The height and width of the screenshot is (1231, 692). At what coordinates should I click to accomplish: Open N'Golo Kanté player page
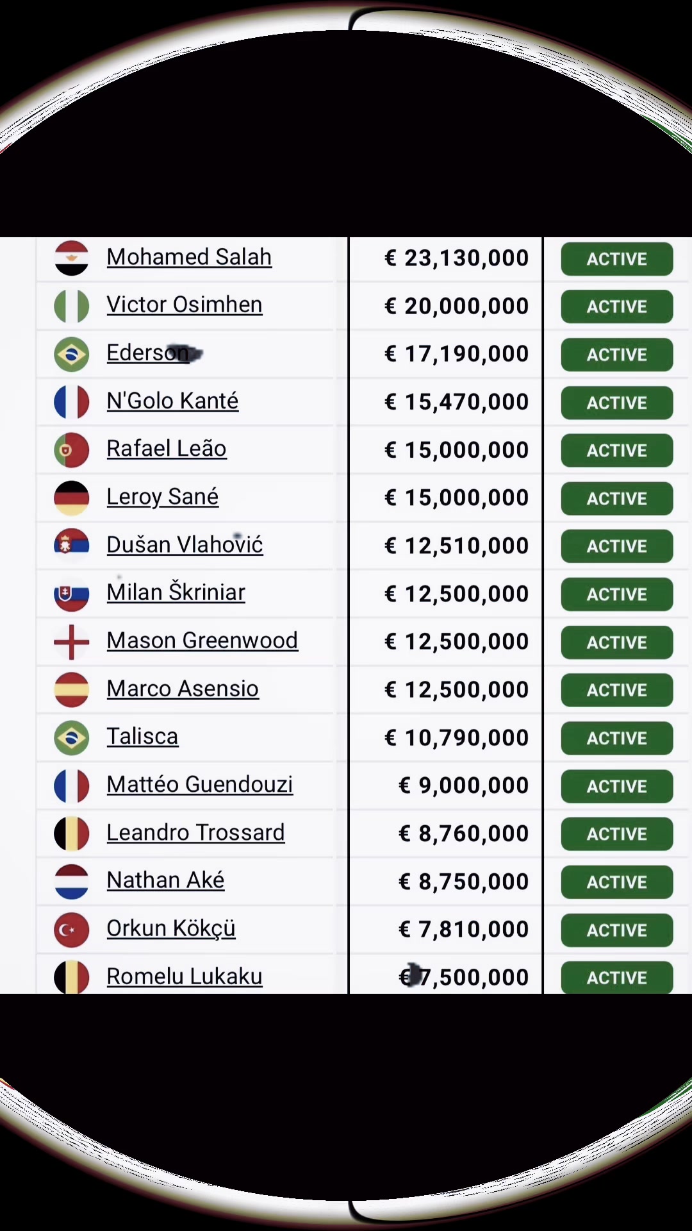pyautogui.click(x=172, y=401)
